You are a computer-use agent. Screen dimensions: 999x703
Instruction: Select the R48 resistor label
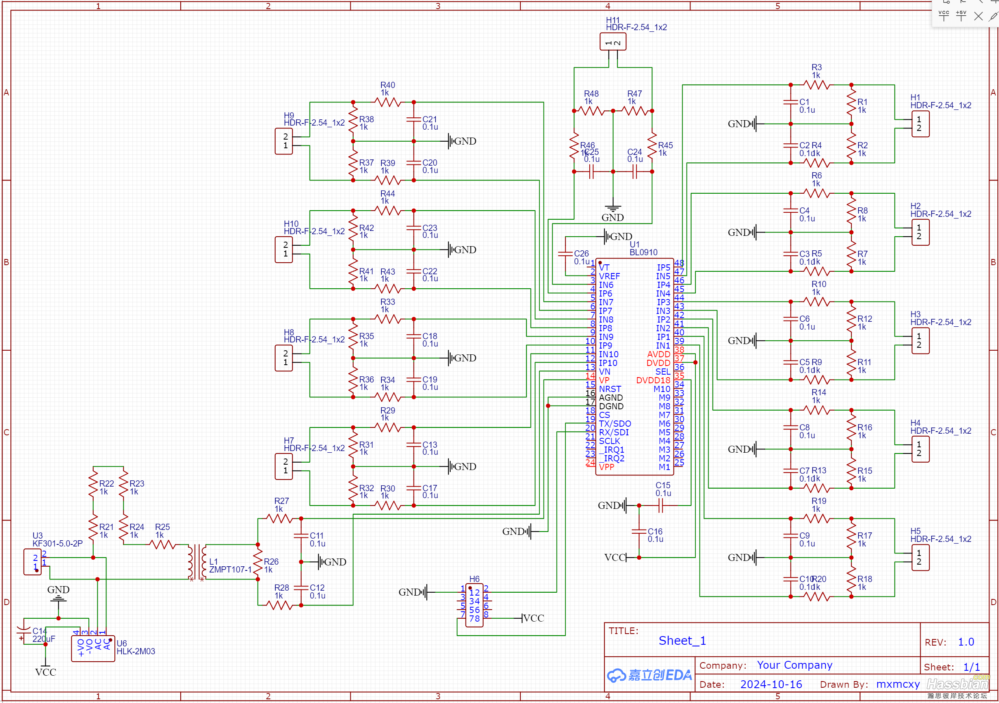[591, 94]
